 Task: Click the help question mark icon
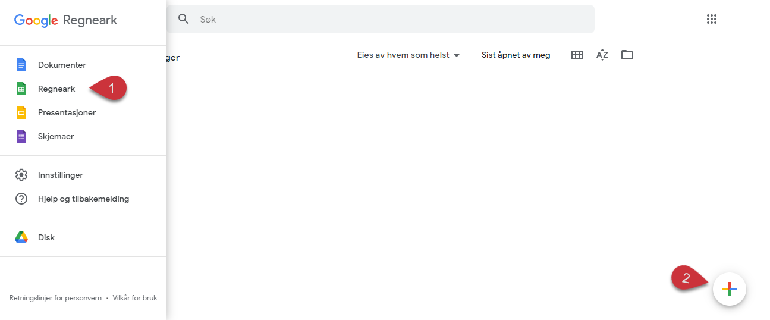pyautogui.click(x=21, y=199)
